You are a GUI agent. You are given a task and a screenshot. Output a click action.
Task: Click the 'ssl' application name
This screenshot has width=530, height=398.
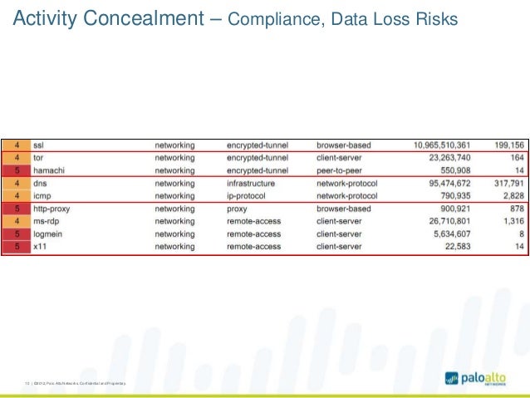point(38,145)
